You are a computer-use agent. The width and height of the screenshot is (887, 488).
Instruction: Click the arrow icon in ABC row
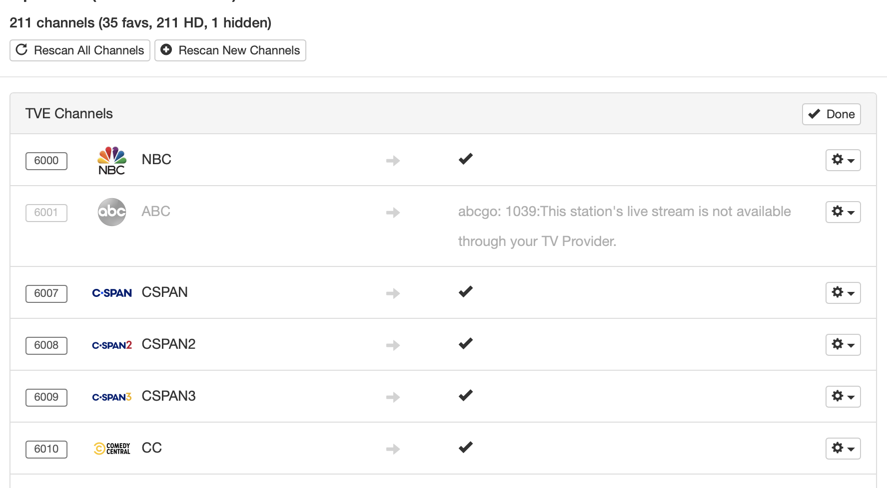pos(393,213)
